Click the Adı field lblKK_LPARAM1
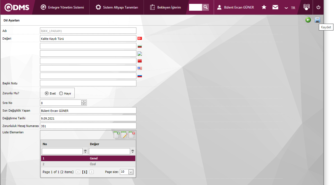 [88, 31]
